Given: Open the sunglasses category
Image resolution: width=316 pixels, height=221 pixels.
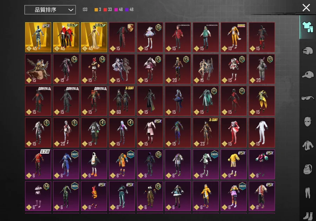Looking at the screenshot, I should click(x=308, y=98).
